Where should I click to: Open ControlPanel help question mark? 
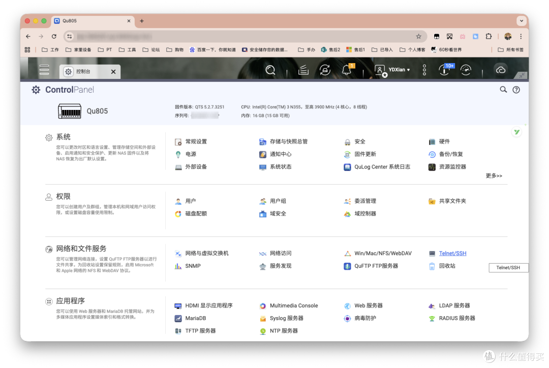pyautogui.click(x=516, y=90)
